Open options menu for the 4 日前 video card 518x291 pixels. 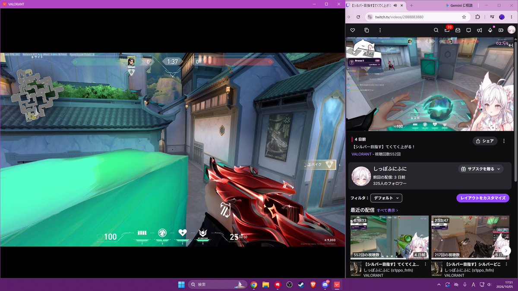tap(425, 264)
